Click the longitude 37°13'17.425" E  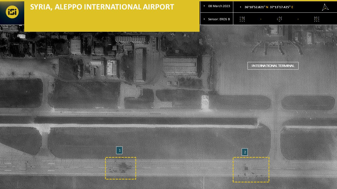pos(281,7)
